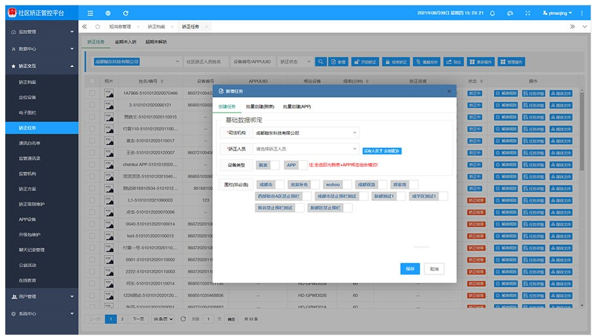Click the magnifier search button in the toolbar

coord(320,62)
